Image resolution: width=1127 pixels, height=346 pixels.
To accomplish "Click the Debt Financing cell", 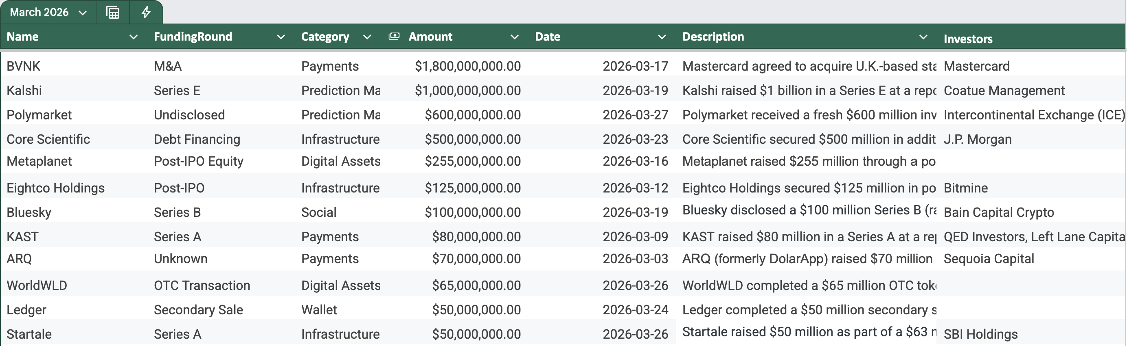I will (x=197, y=140).
